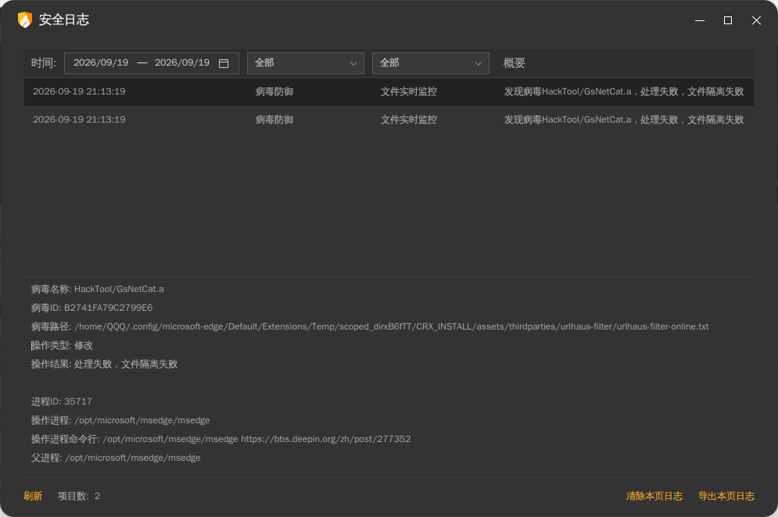Viewport: 778px width, 517px height.
Task: Click the 操作进程 /opt/microsoft/msedge/msedge line
Action: point(120,420)
